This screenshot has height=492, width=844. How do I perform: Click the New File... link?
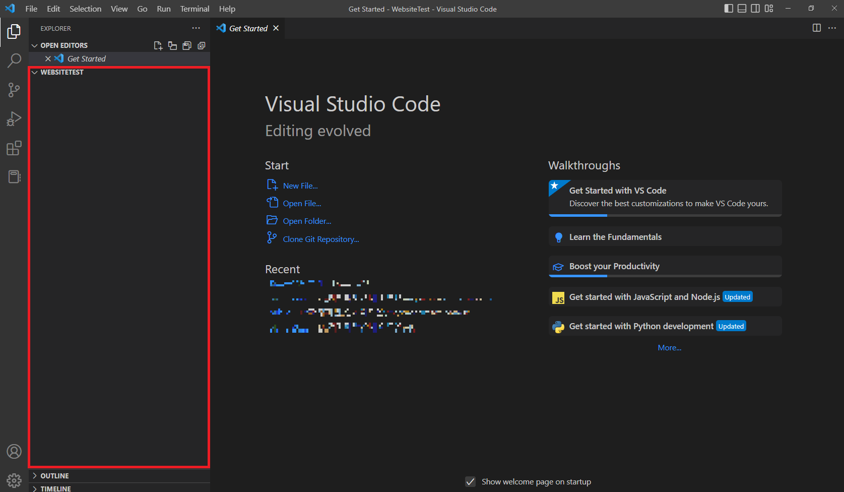(x=300, y=186)
